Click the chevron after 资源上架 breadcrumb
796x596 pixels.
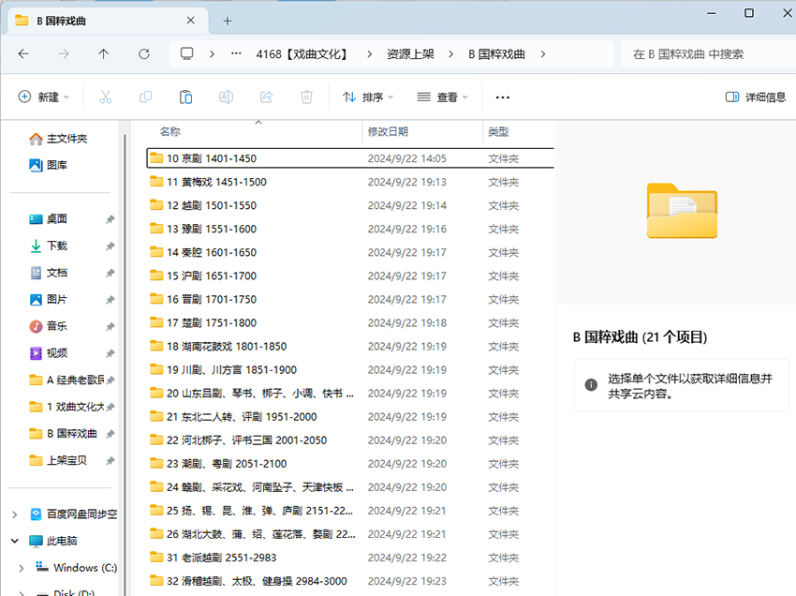click(450, 53)
